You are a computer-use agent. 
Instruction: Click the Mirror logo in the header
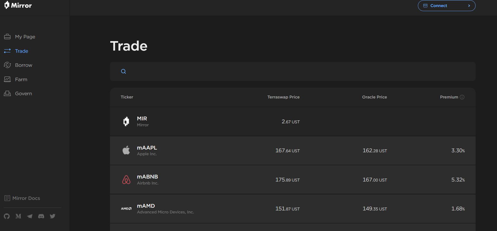pyautogui.click(x=18, y=5)
